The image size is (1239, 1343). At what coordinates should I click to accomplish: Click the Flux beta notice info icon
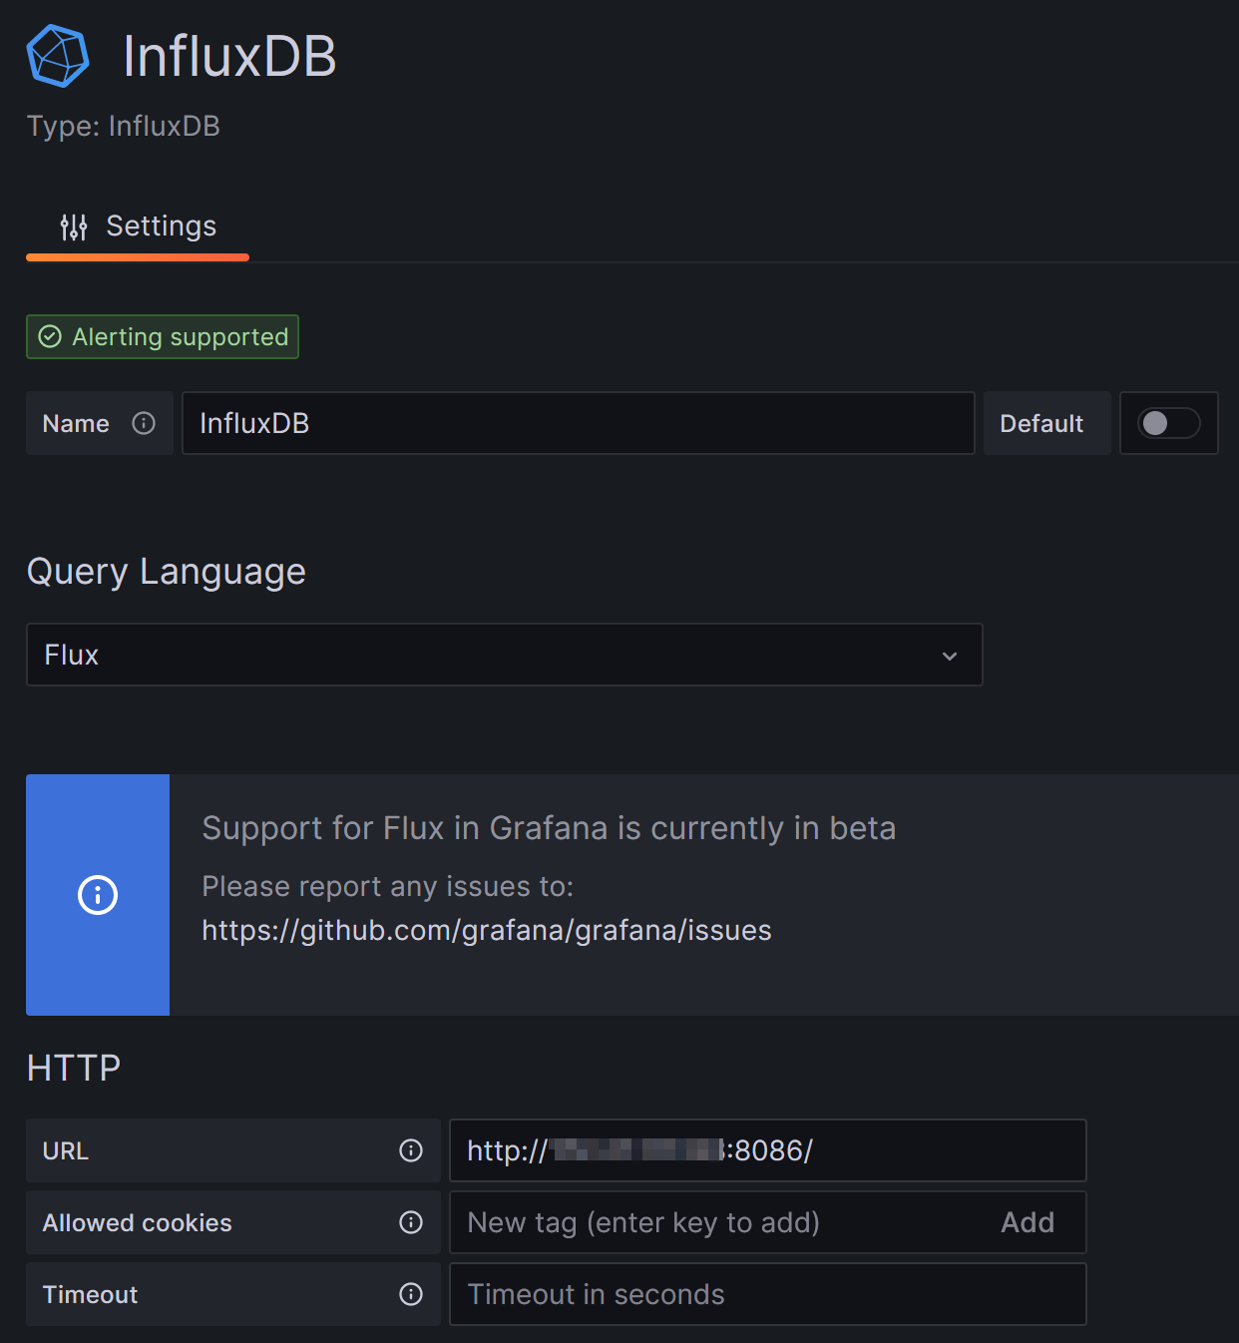(x=98, y=895)
